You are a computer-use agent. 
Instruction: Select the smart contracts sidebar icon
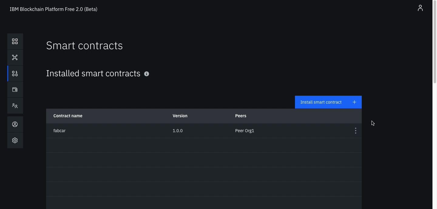(15, 74)
